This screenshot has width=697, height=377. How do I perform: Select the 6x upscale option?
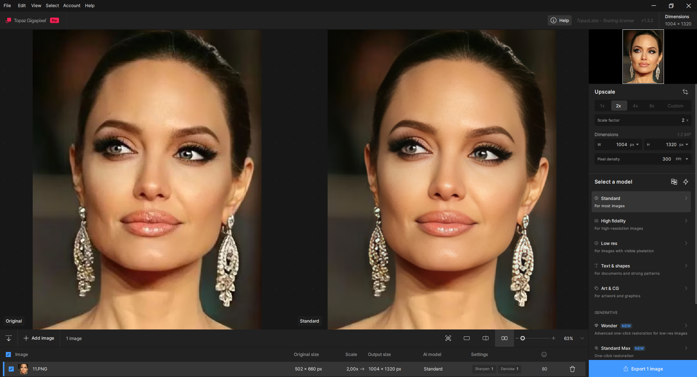[x=652, y=106]
